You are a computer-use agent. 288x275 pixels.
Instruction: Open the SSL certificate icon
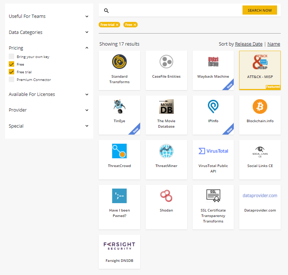213,196
